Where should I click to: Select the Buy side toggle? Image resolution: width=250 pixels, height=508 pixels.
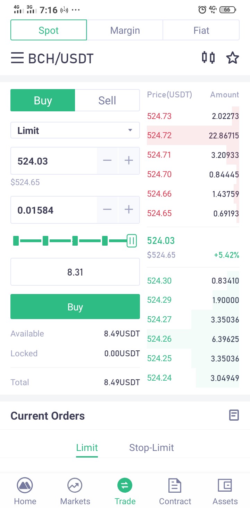(43, 101)
